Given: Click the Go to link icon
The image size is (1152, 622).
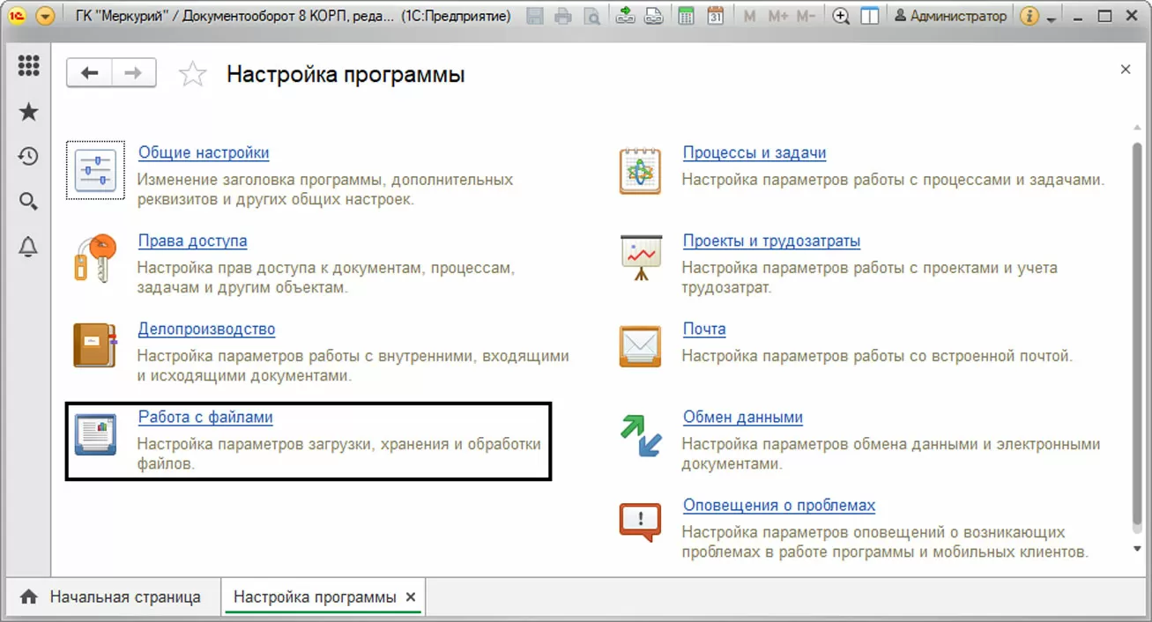Looking at the screenshot, I should (653, 16).
